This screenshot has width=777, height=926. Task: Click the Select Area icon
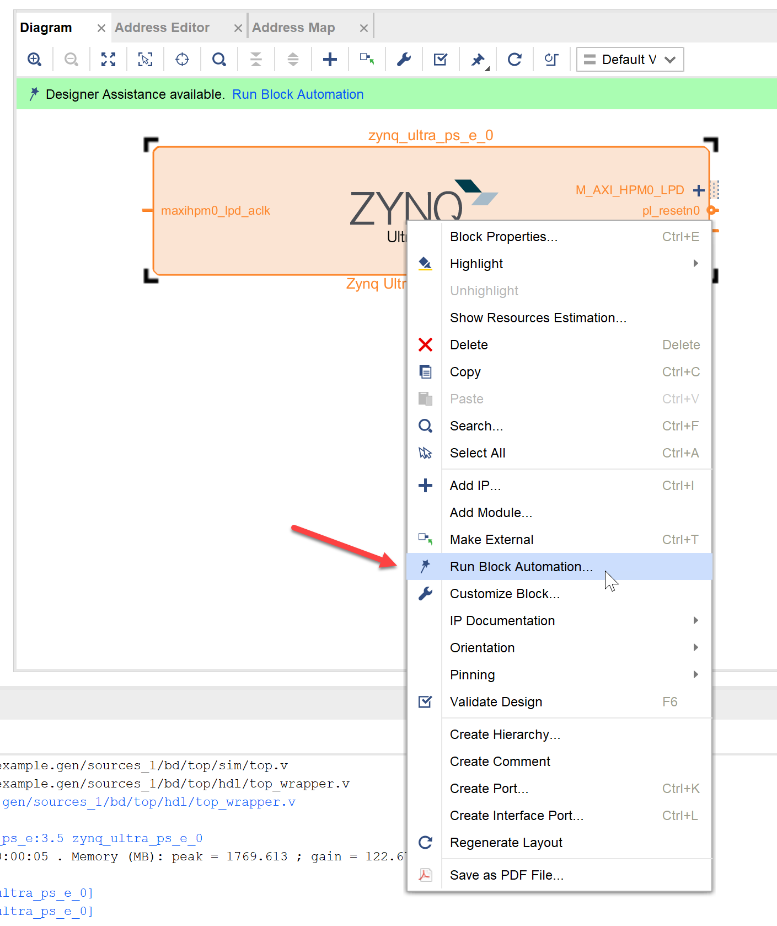145,59
